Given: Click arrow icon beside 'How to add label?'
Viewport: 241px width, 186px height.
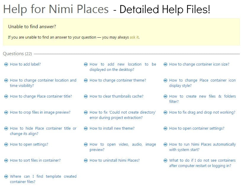Looking at the screenshot, I should click(6, 64).
